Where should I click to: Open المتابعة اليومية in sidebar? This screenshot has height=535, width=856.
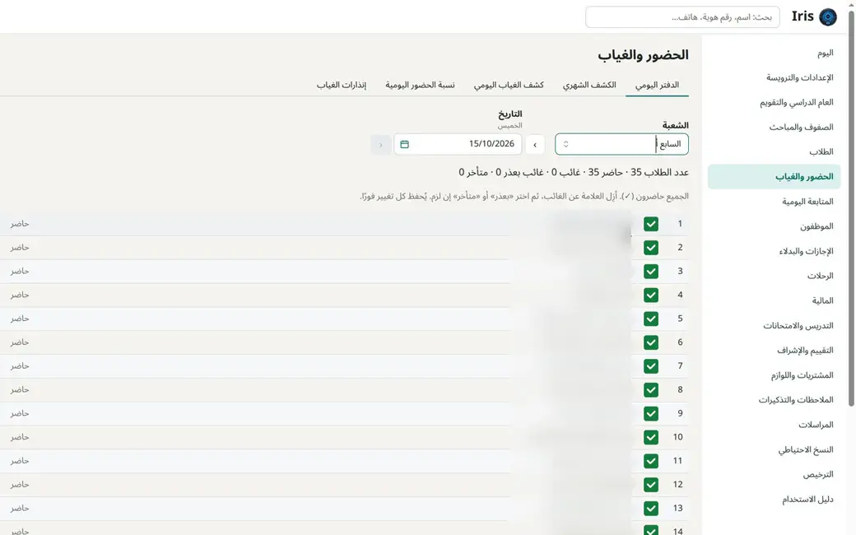click(775, 202)
